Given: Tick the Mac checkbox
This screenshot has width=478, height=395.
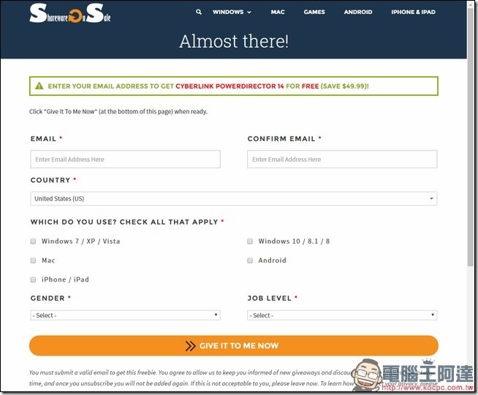Looking at the screenshot, I should pyautogui.click(x=33, y=260).
